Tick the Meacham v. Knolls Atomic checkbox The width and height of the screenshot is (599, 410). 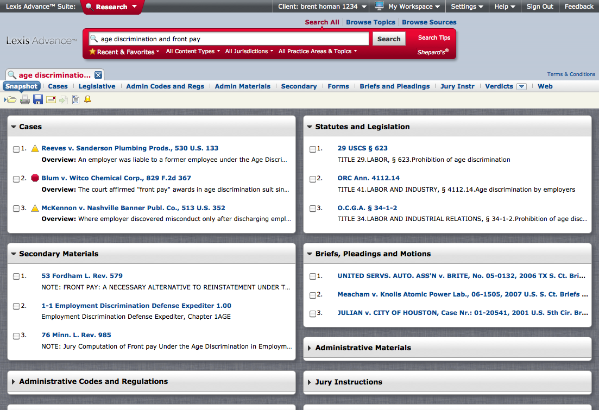tap(312, 295)
